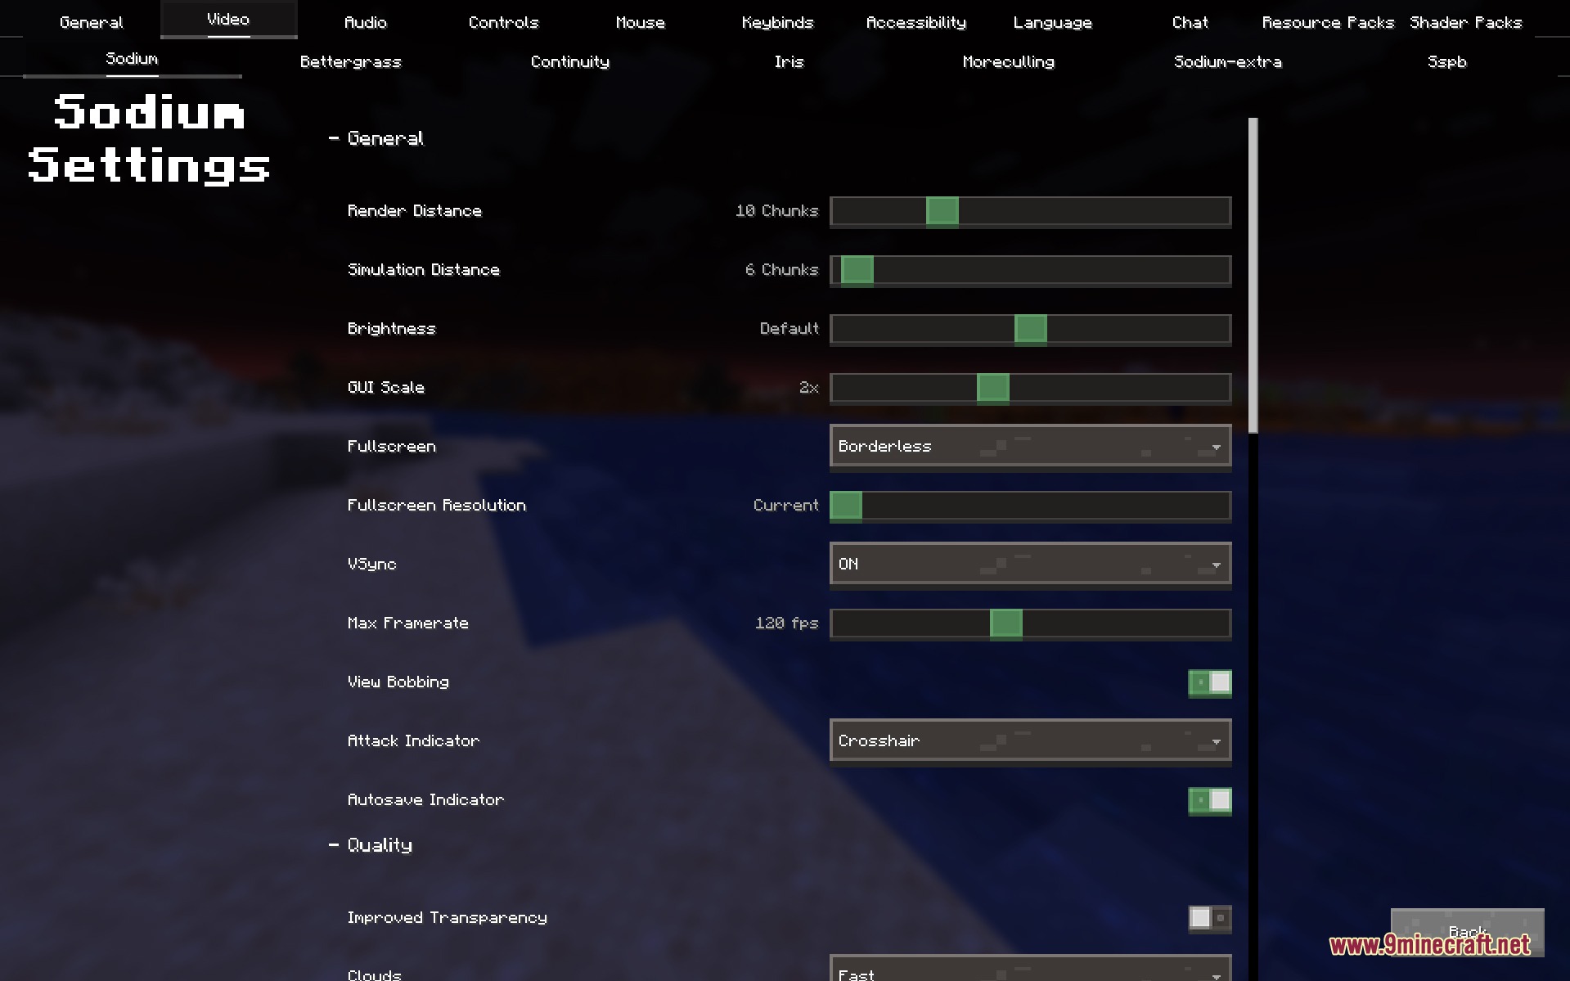Screen dimensions: 1570x981
Task: Turn off the Autosave Indicator toggle
Action: coord(1210,800)
